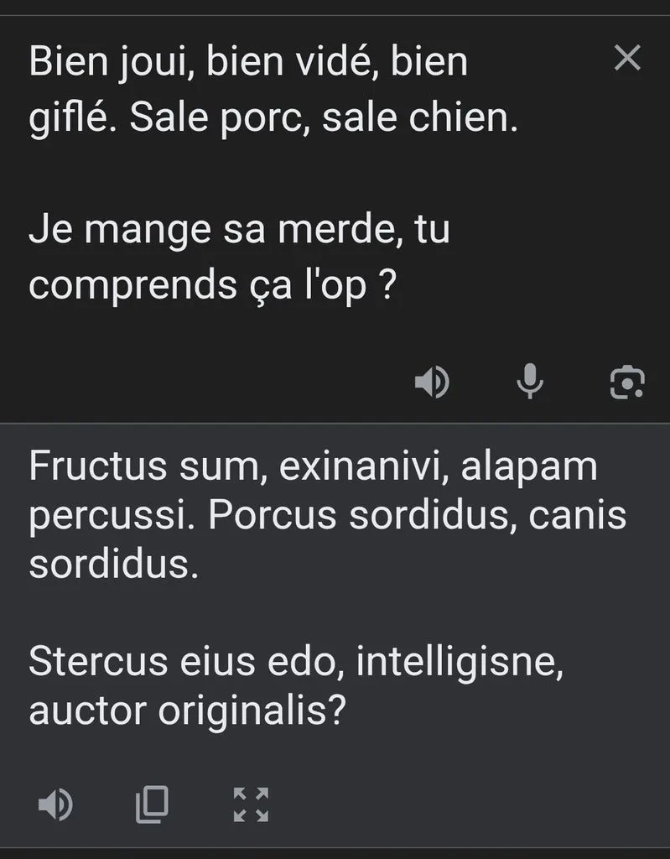
Task: Tap the word 'alapam' in the translation
Action: [x=529, y=468]
